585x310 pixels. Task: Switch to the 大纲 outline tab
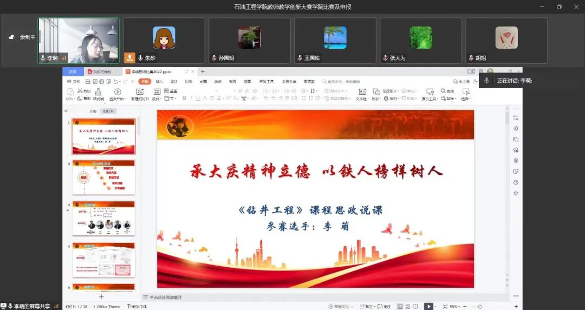pos(93,111)
